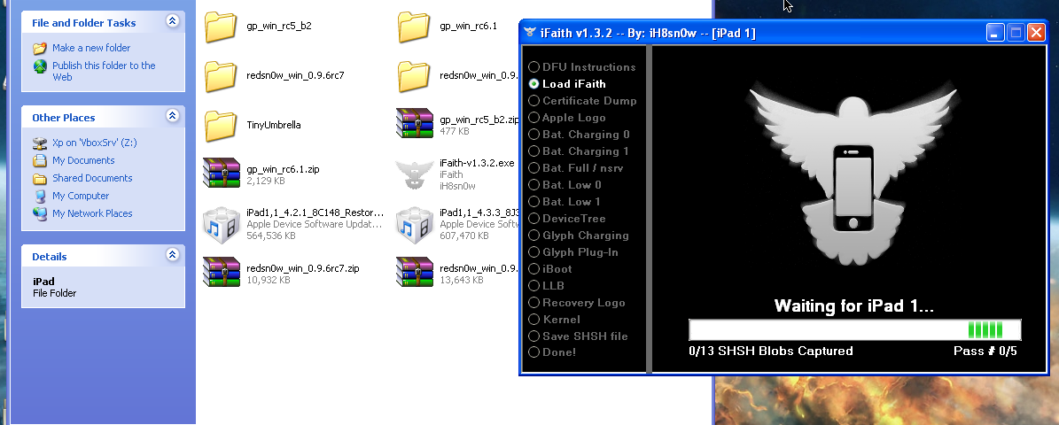Select the DFU Instructions radio button
1059x425 pixels.
pos(533,66)
